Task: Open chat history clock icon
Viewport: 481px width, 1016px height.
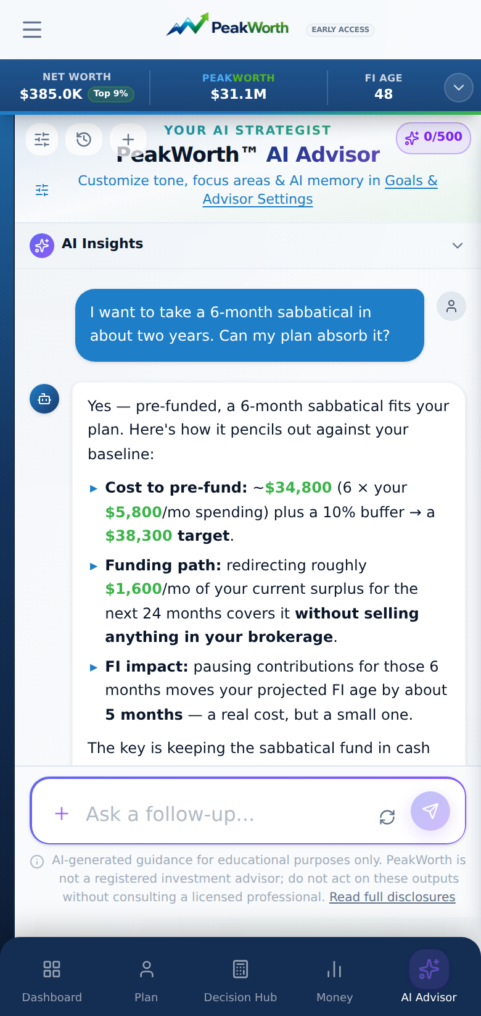Action: [84, 139]
